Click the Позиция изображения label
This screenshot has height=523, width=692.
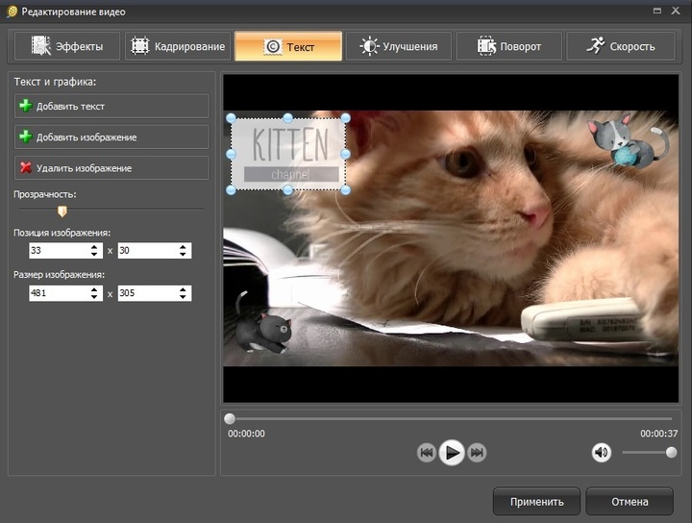[x=62, y=233]
